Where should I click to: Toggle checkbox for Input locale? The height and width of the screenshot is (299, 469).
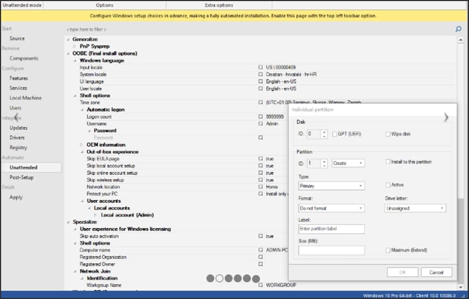(261, 67)
